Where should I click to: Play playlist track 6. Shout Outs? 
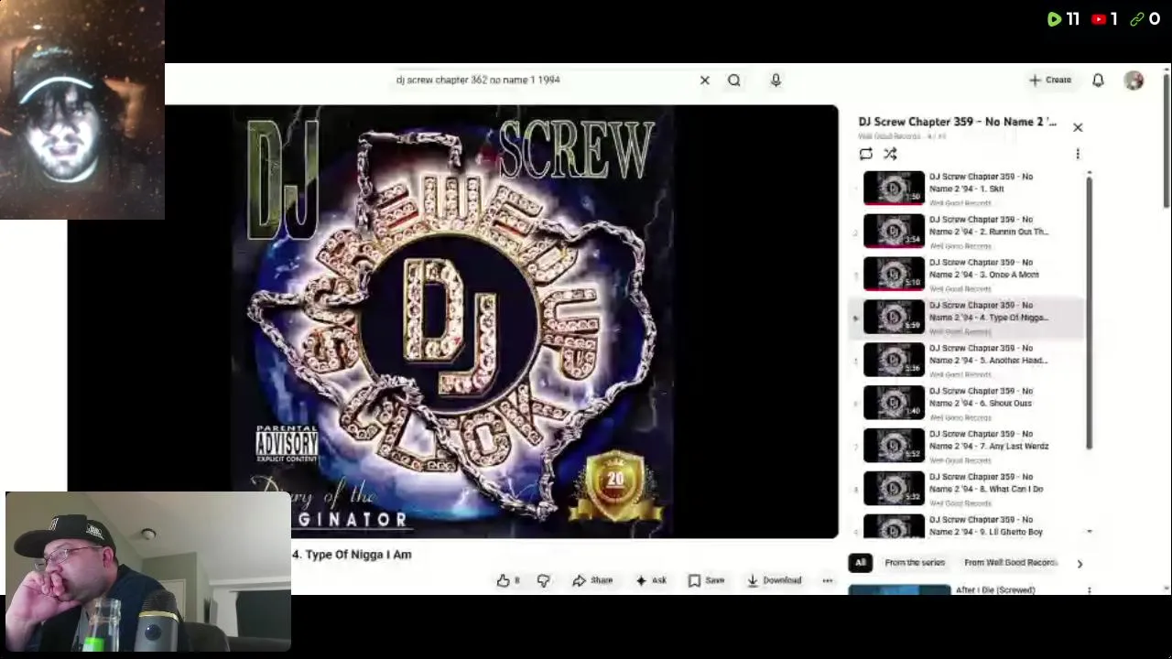point(968,404)
